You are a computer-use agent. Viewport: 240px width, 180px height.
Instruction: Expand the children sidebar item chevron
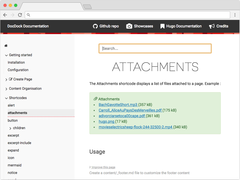(10, 128)
